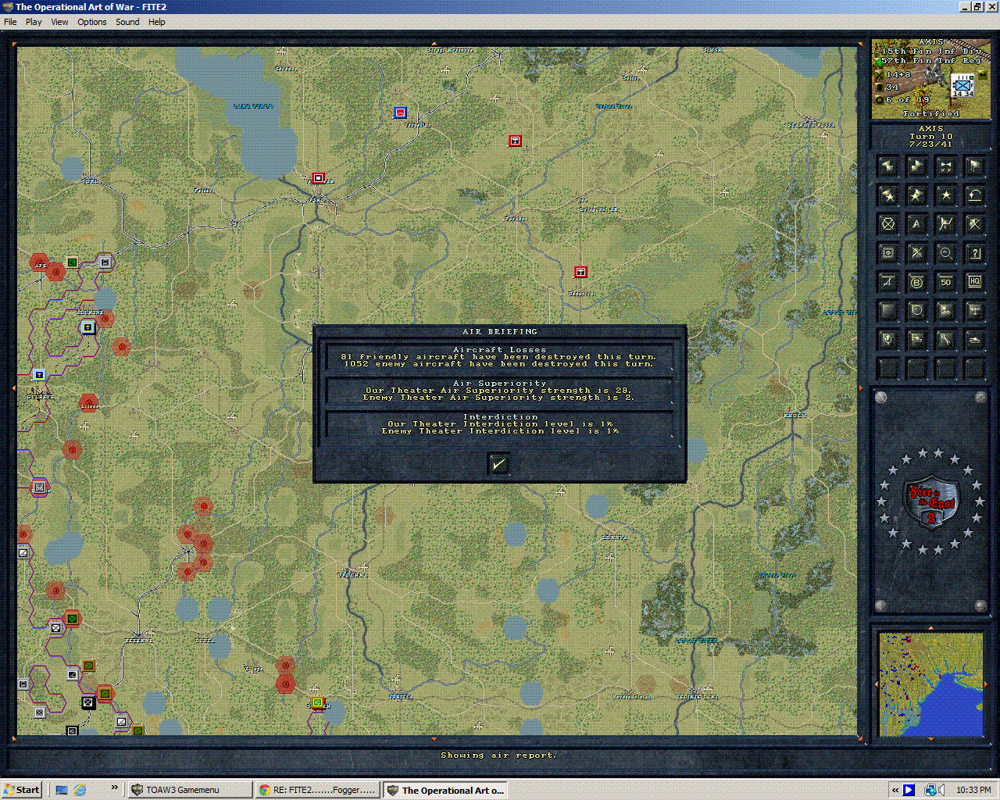This screenshot has height=800, width=1000.
Task: Click the undo curved-arrow icon
Action: click(x=974, y=195)
